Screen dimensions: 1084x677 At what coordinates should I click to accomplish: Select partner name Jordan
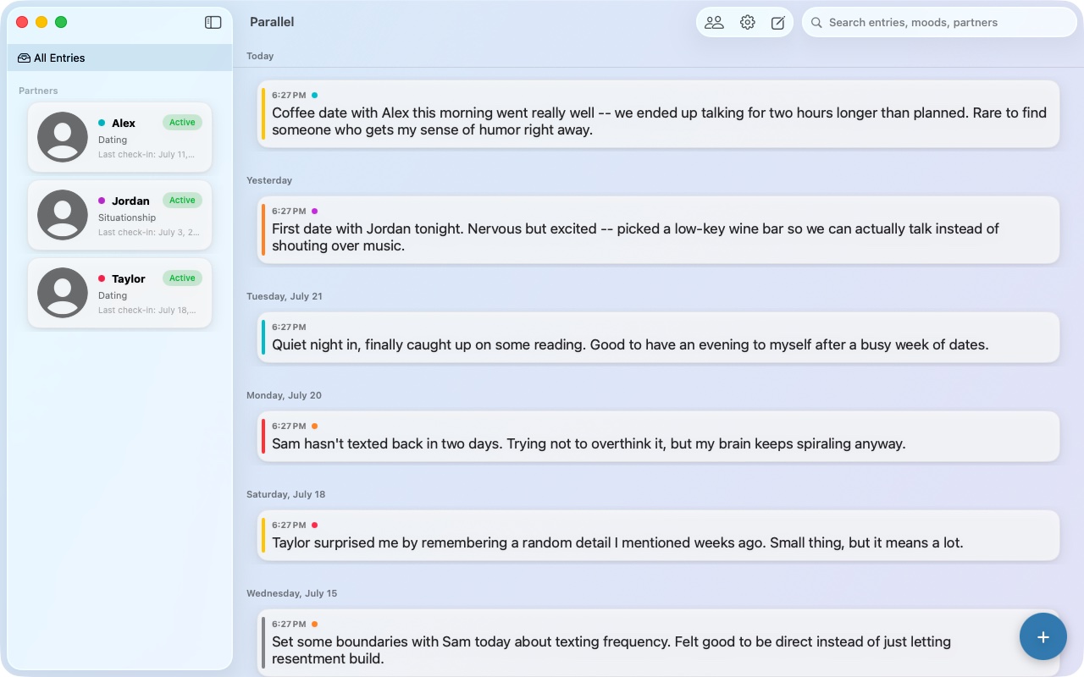pyautogui.click(x=130, y=201)
